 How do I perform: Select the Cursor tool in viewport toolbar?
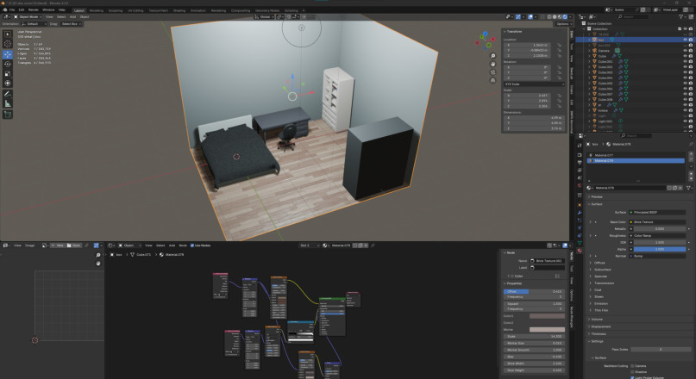[x=8, y=44]
